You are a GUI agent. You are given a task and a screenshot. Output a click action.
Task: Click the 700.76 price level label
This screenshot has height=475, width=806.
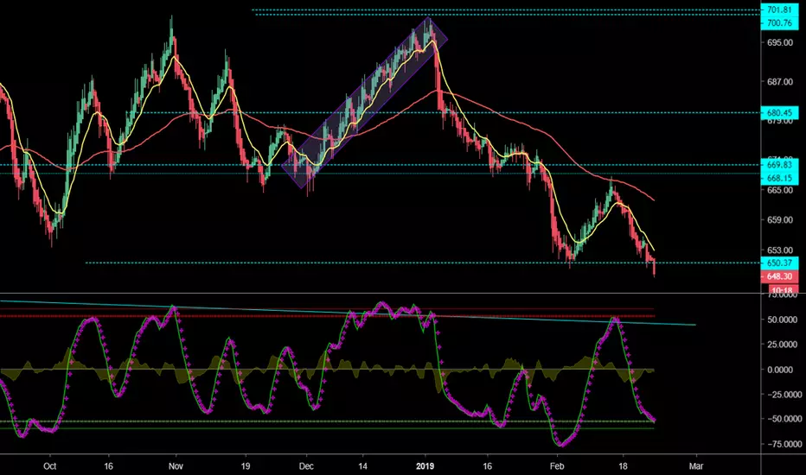pos(779,22)
